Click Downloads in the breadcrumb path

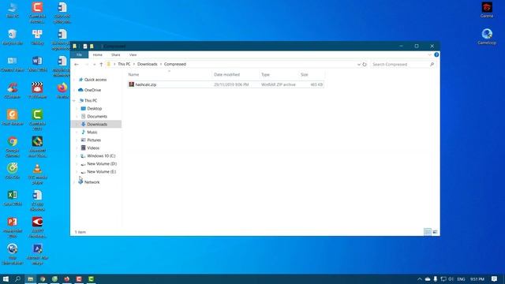pos(148,65)
